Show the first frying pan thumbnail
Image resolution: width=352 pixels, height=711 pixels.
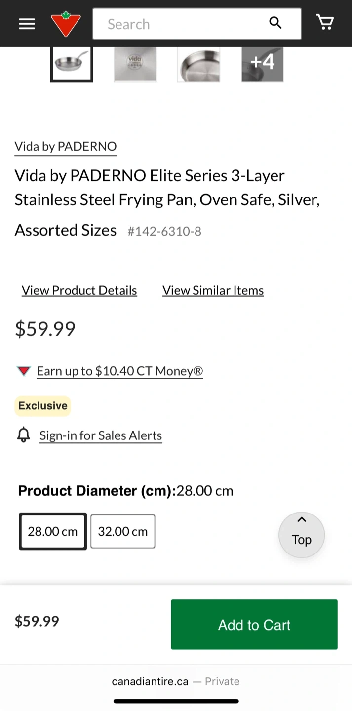point(72,64)
